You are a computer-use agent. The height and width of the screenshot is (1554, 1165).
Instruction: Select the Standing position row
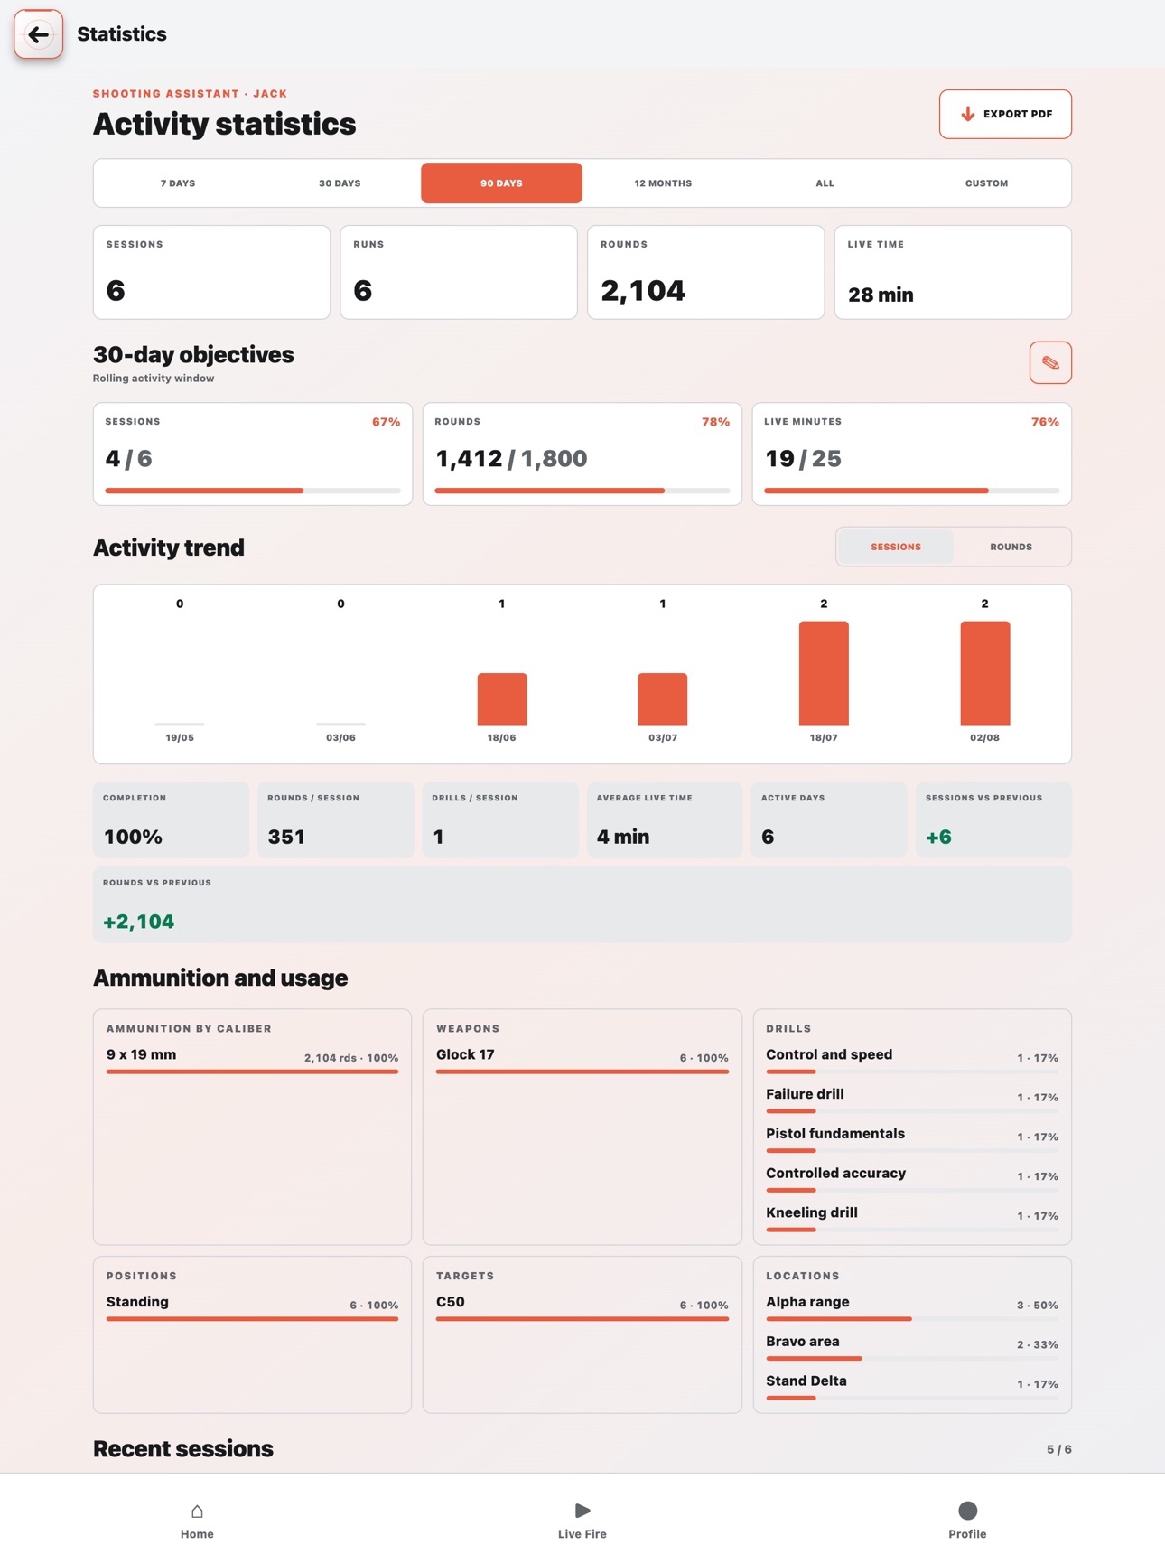point(253,1306)
